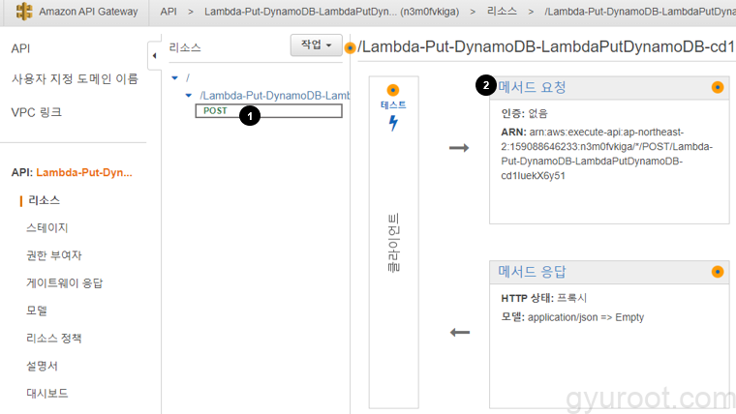
Task: Open 메서드 요청 settings link
Action: [532, 87]
